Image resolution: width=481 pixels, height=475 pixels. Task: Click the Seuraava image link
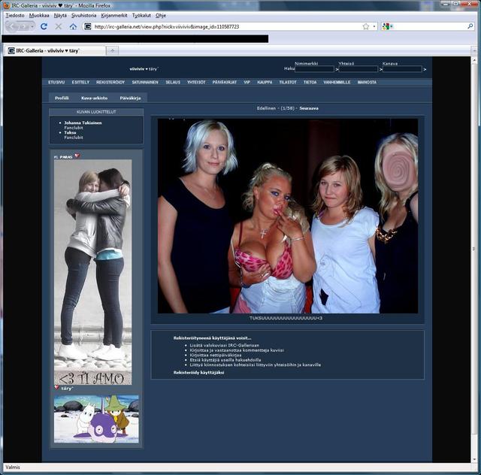tap(309, 108)
